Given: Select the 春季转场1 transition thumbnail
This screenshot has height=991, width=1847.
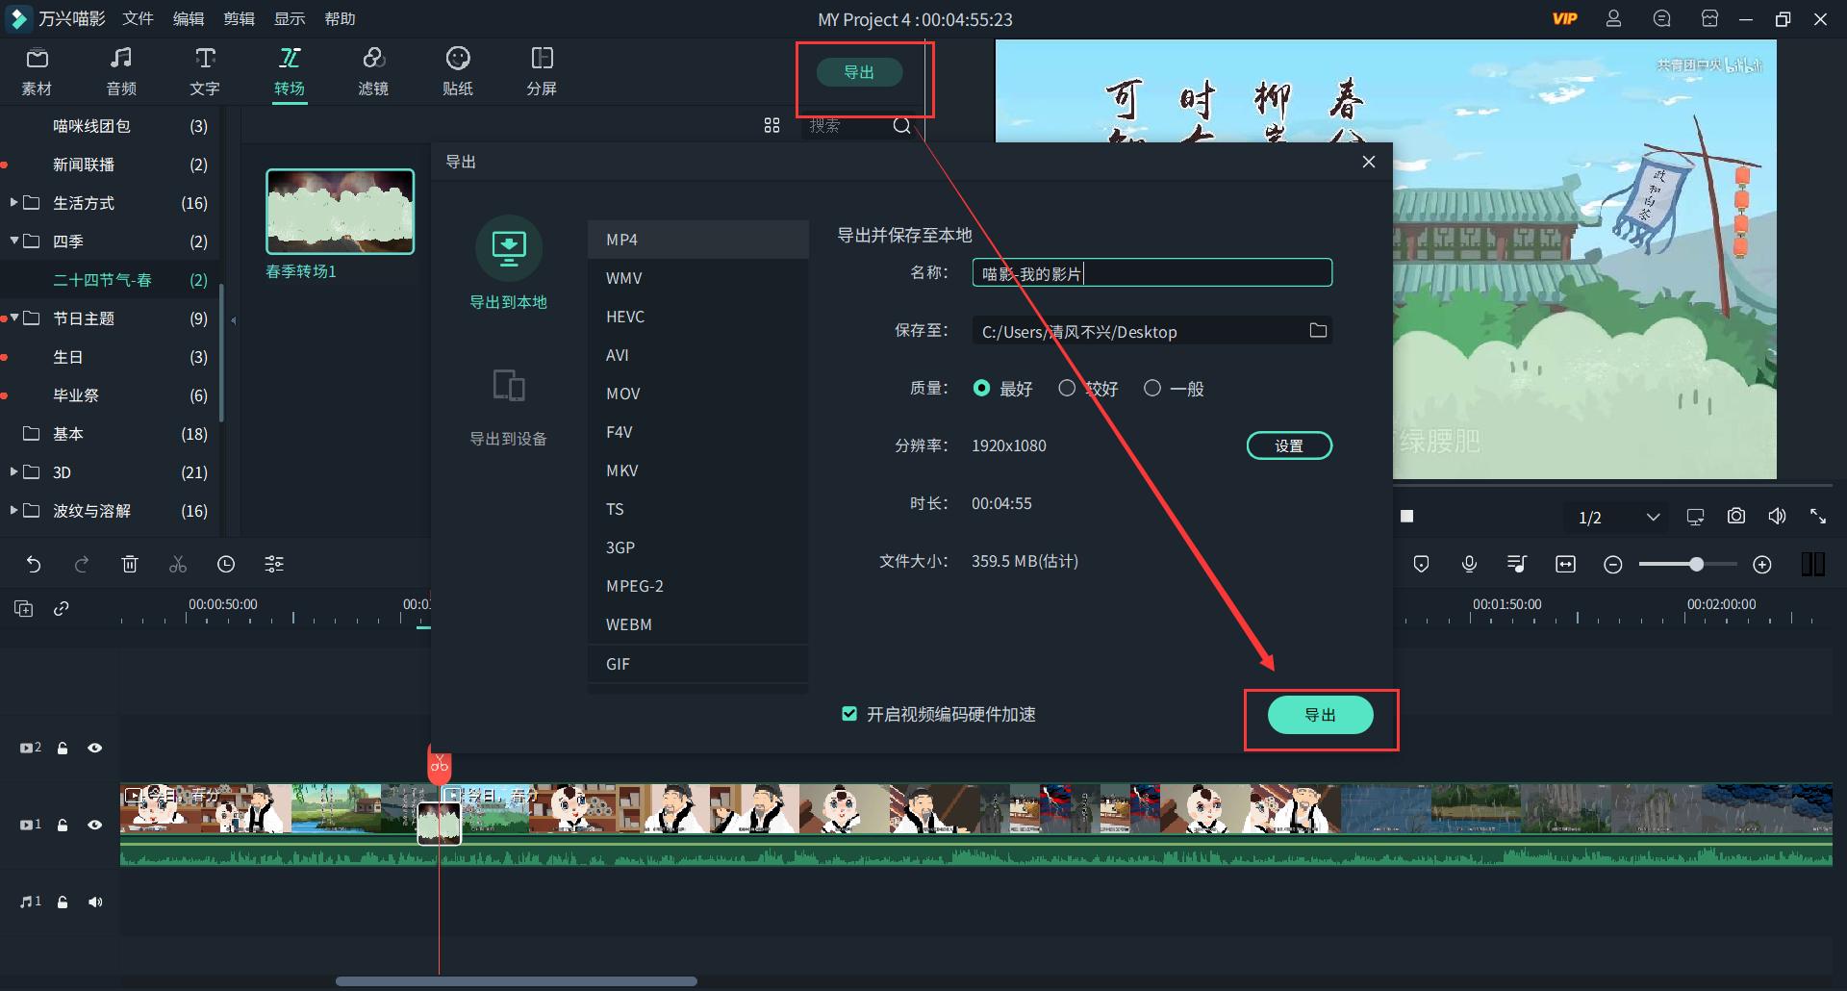Looking at the screenshot, I should pos(340,211).
